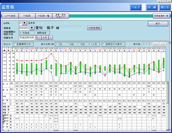Image resolution: width=172 pixels, height=133 pixels.
Task: Open the 食事・排泄状況グラフ tab
Action: click(x=61, y=16)
